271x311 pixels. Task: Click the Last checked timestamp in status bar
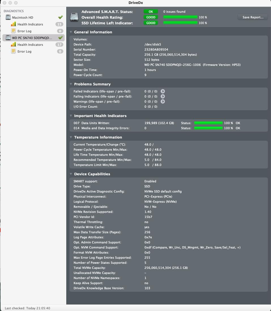point(27,308)
